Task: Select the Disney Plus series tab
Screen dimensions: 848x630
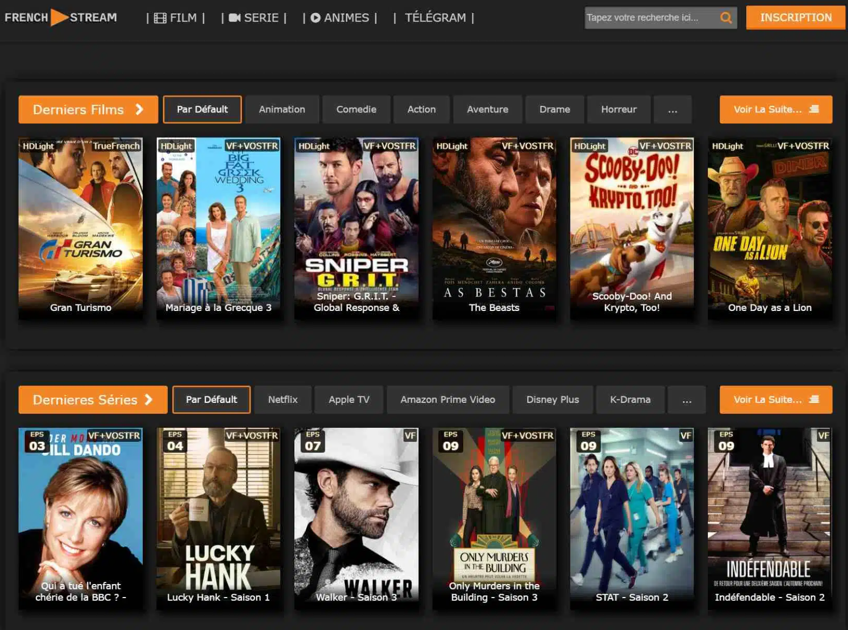Action: 553,400
